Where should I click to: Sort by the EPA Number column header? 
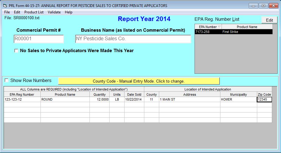point(208,27)
